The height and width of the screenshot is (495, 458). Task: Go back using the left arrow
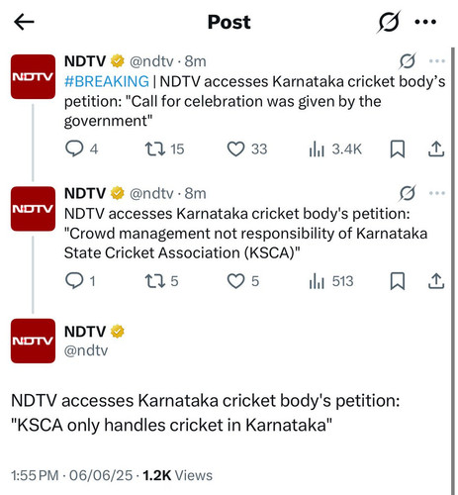pos(24,22)
